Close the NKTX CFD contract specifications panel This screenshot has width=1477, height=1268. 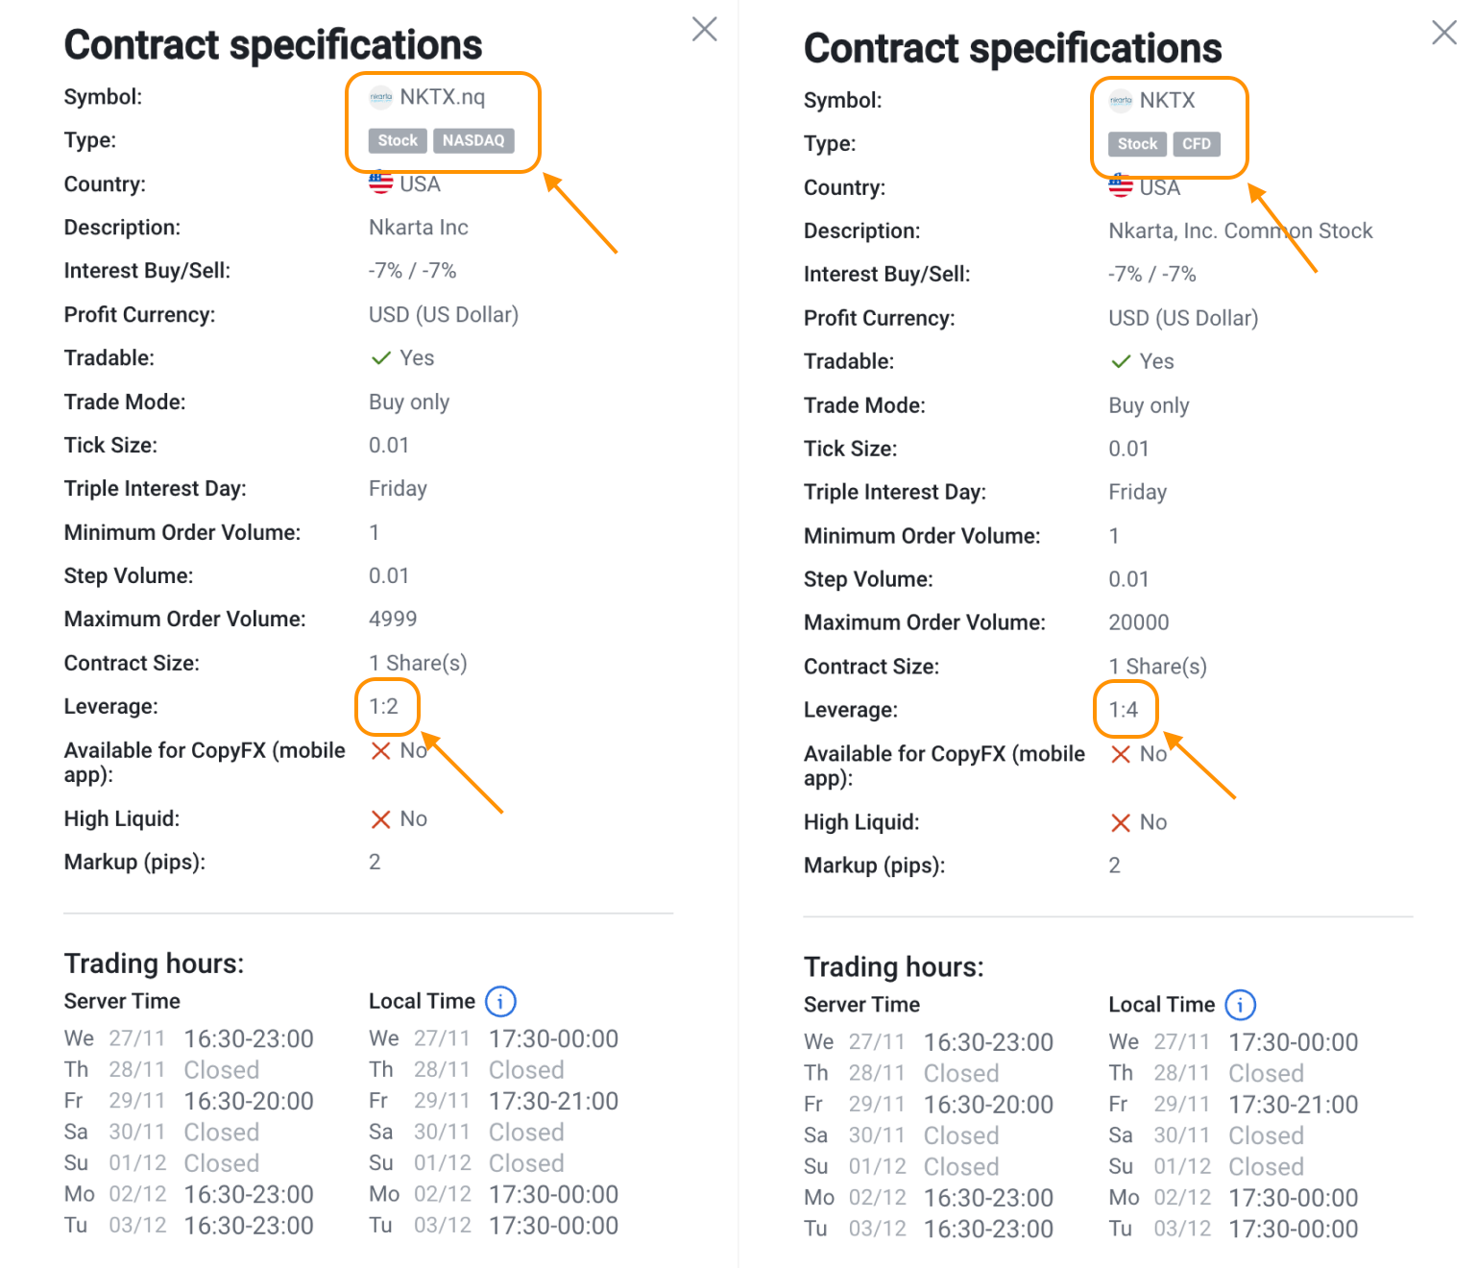coord(1444,33)
